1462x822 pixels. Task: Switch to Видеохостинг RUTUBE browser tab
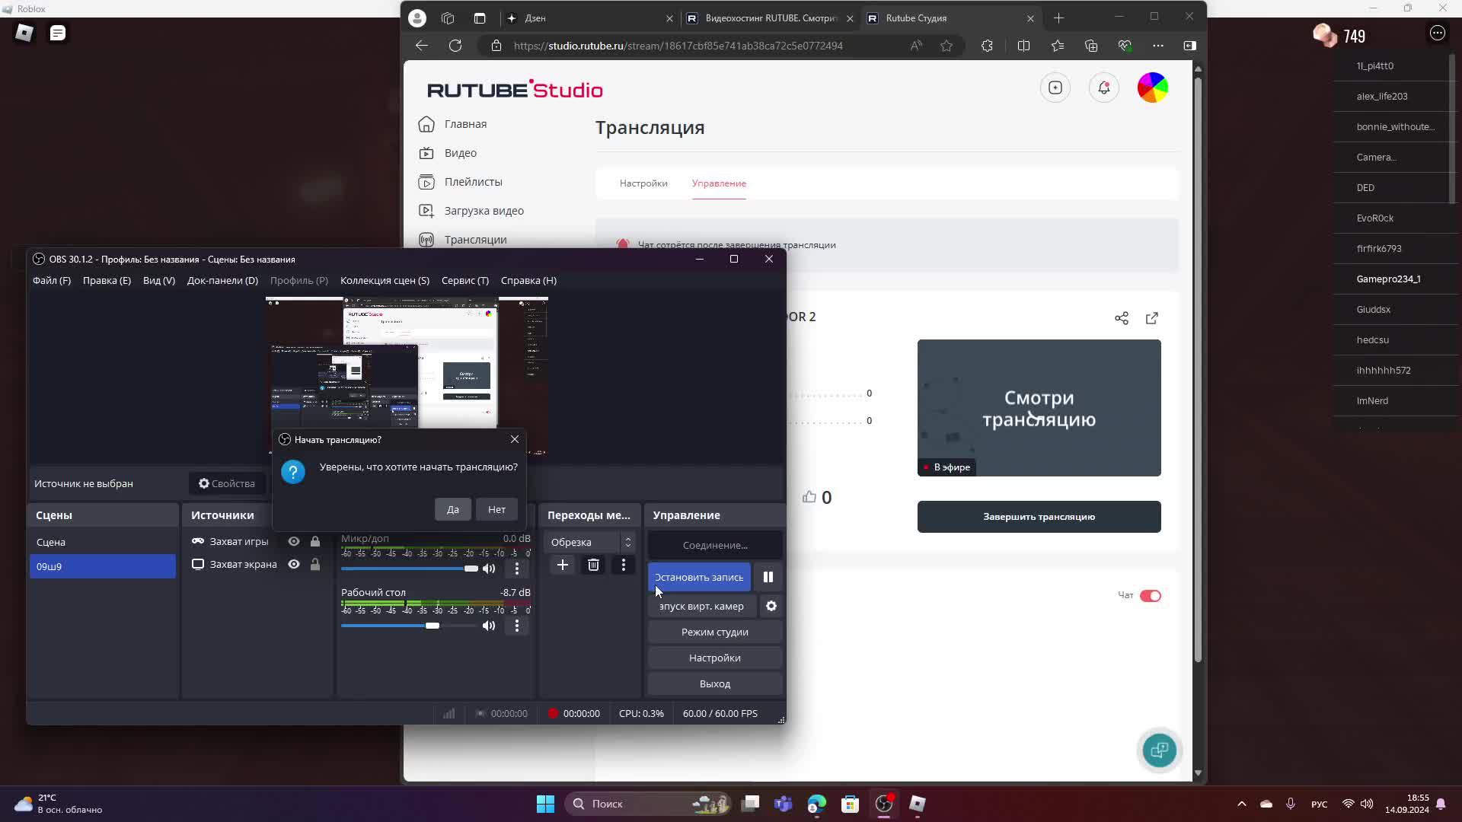click(x=769, y=18)
